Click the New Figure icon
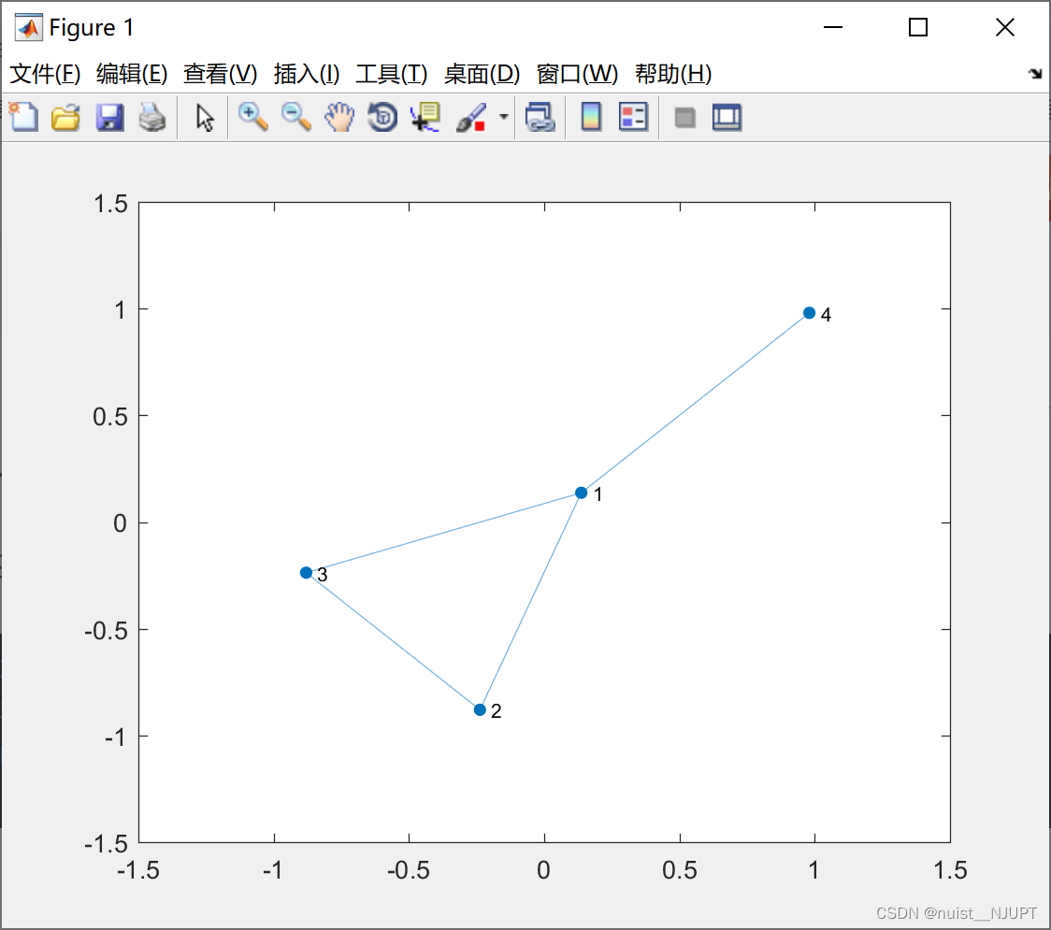Image resolution: width=1051 pixels, height=930 pixels. click(24, 117)
